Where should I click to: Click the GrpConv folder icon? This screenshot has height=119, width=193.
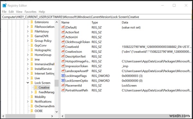point(32,46)
